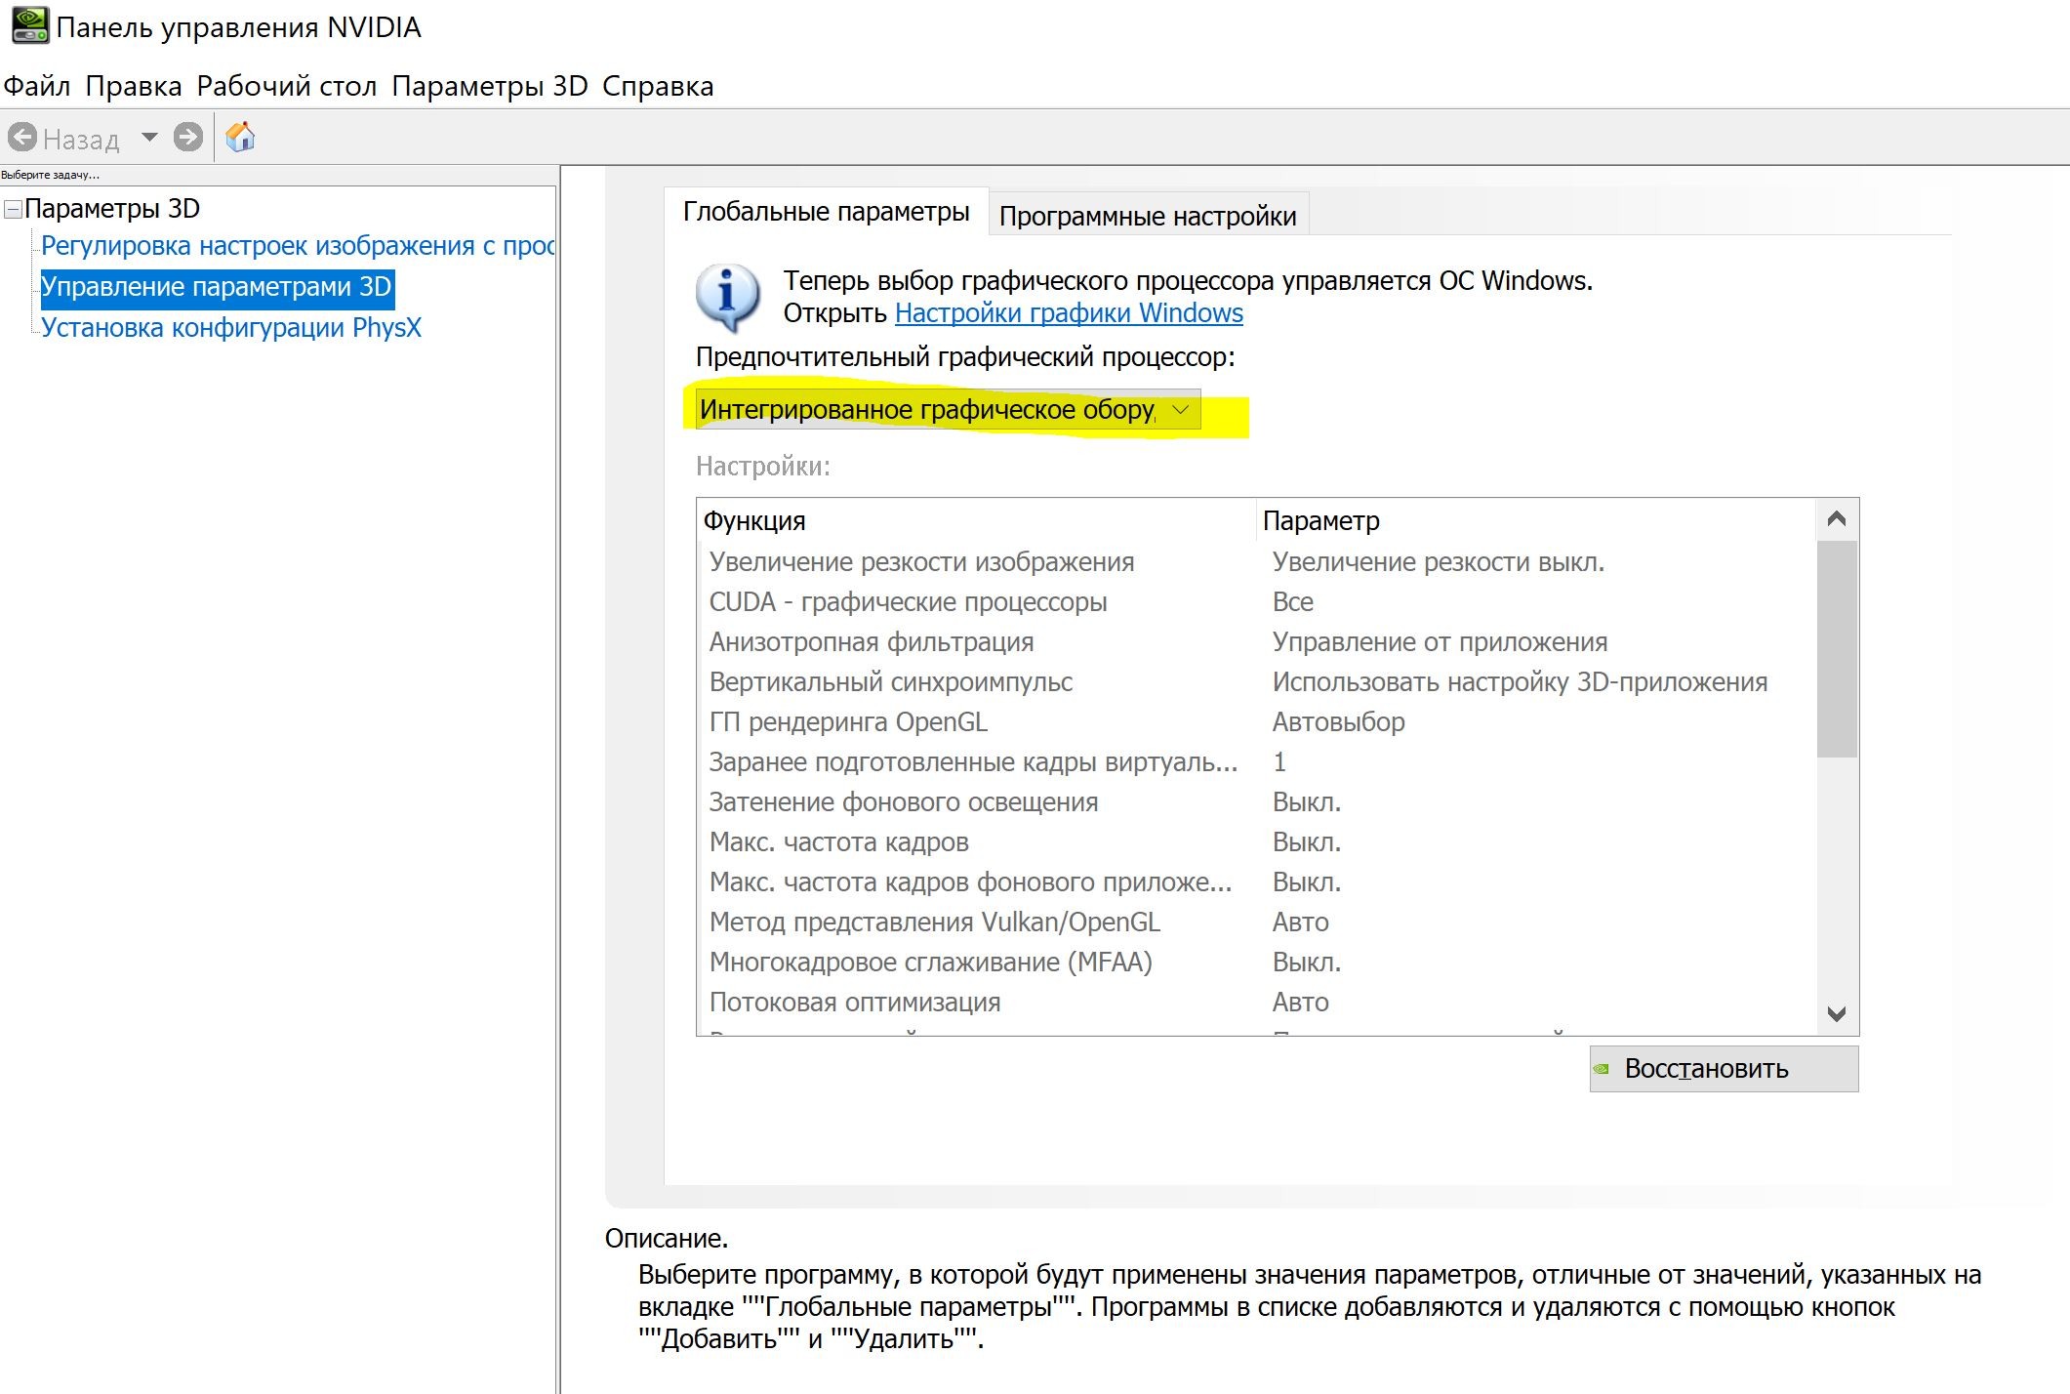Viewport: 2070px width, 1394px height.
Task: Click the NVIDIA logo on Восстановить button
Action: [1602, 1069]
